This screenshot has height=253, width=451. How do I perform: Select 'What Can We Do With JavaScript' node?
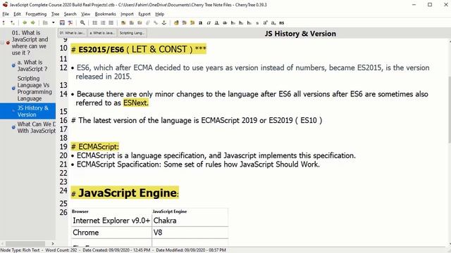pyautogui.click(x=36, y=127)
